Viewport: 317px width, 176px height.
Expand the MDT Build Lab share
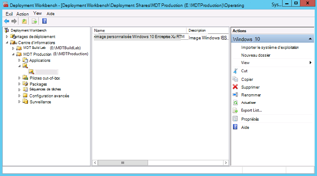coord(13,48)
